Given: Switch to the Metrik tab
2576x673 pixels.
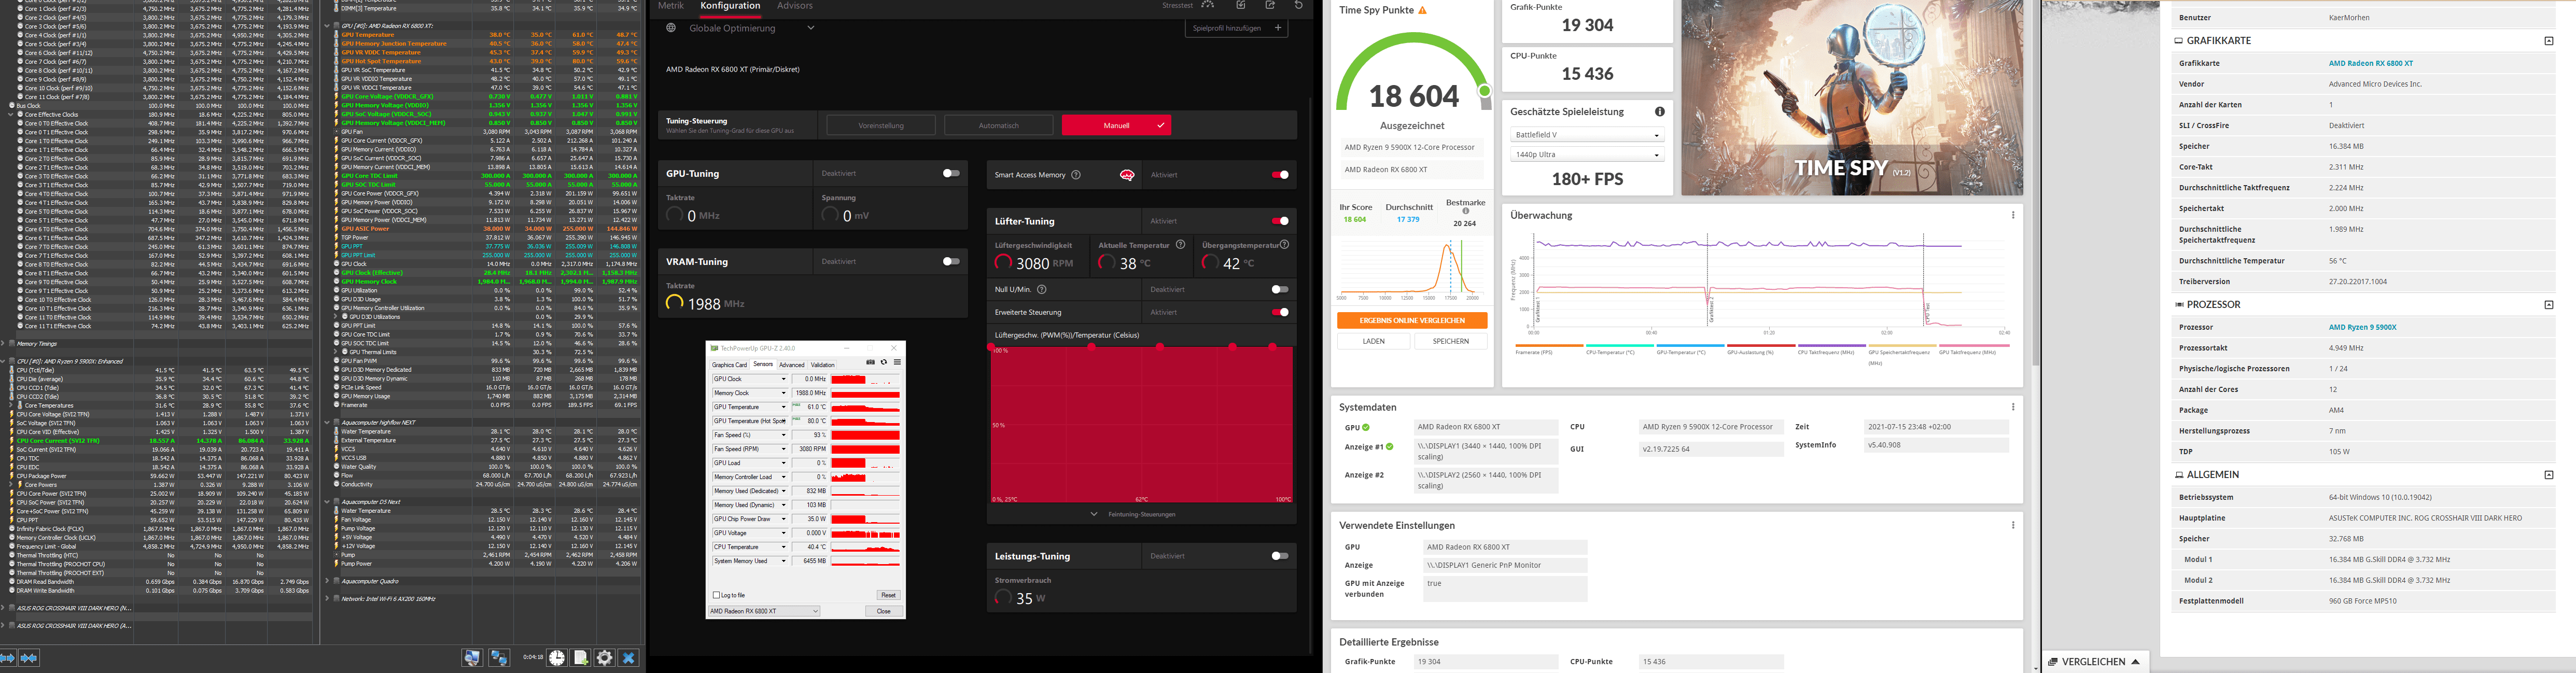Looking at the screenshot, I should [x=670, y=6].
